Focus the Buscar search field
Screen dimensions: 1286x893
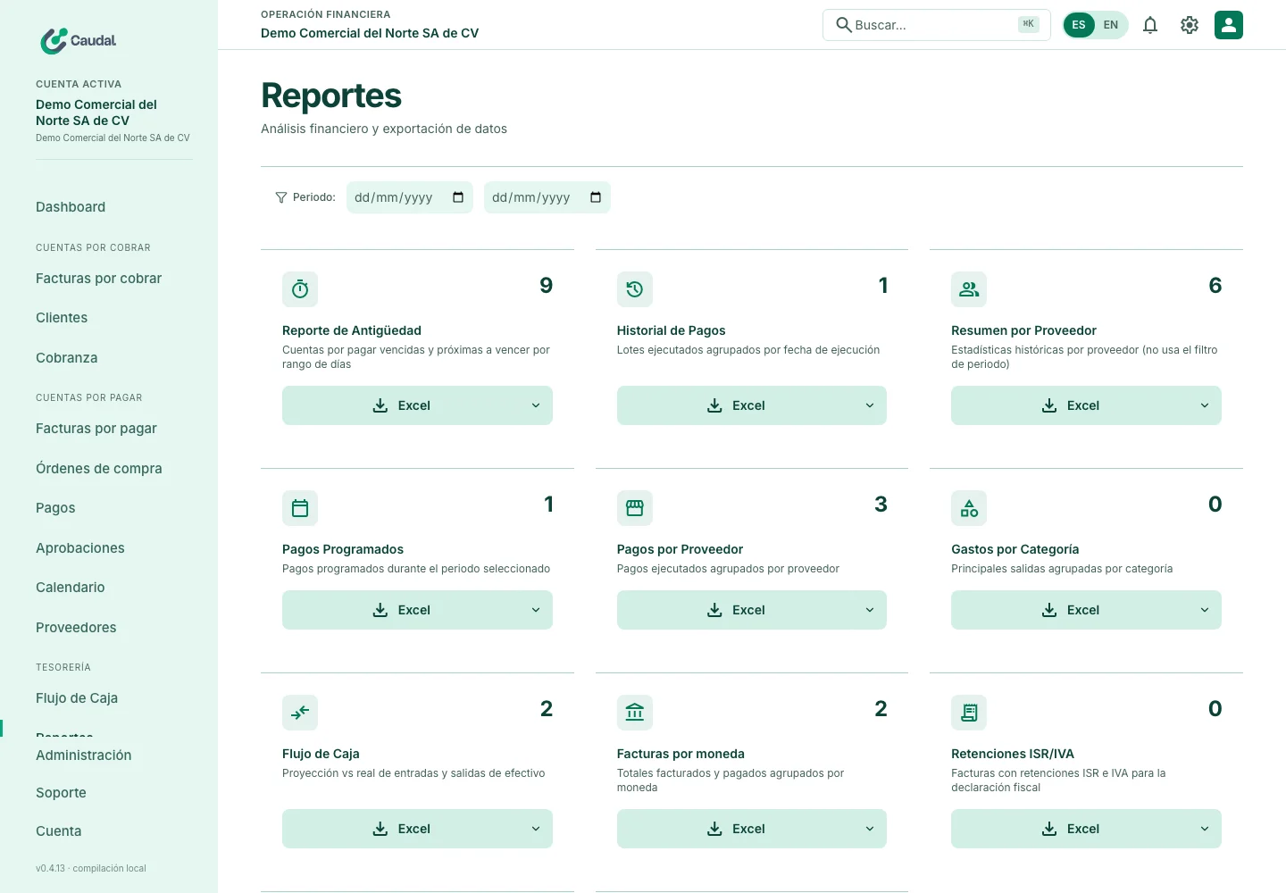coord(936,25)
